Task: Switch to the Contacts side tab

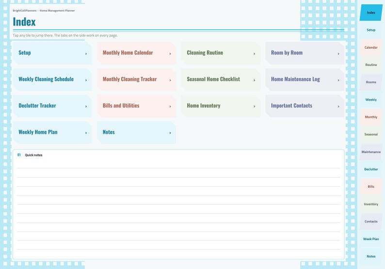Action: pyautogui.click(x=371, y=222)
